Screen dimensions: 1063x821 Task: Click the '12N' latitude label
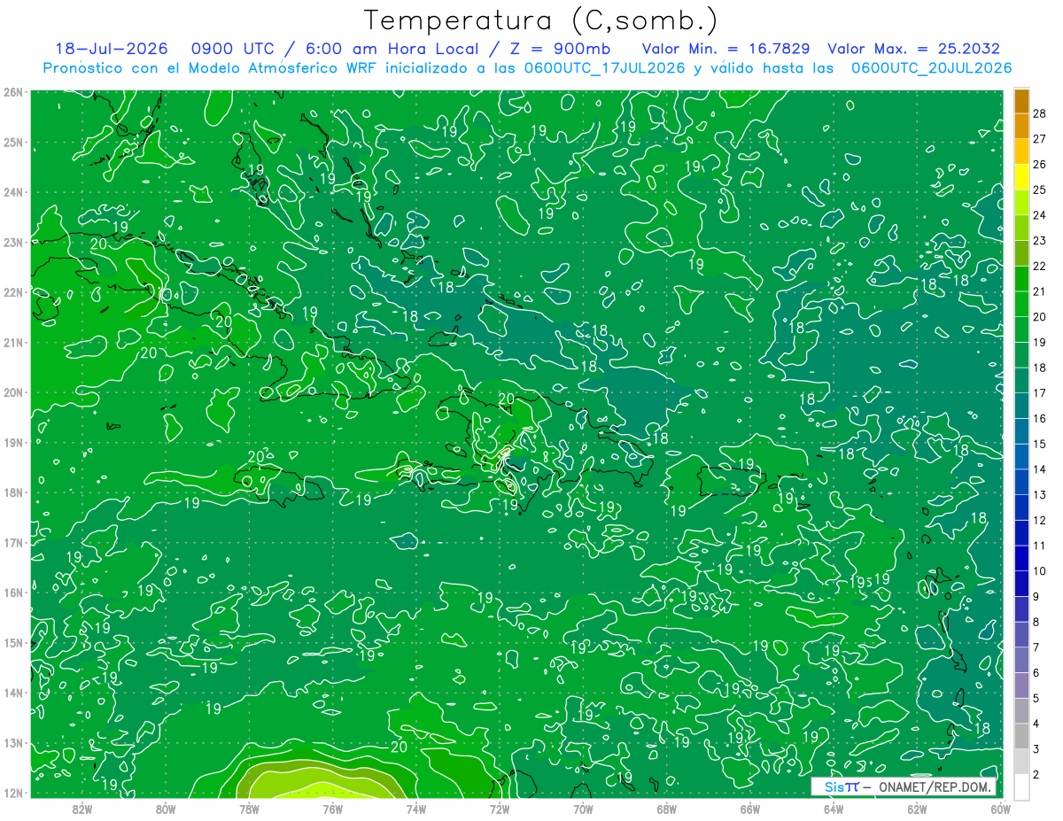13,793
